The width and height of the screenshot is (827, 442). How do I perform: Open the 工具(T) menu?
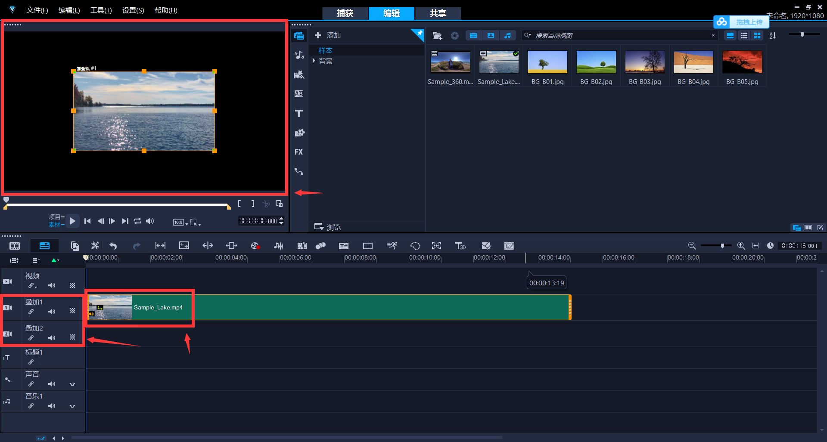point(101,10)
